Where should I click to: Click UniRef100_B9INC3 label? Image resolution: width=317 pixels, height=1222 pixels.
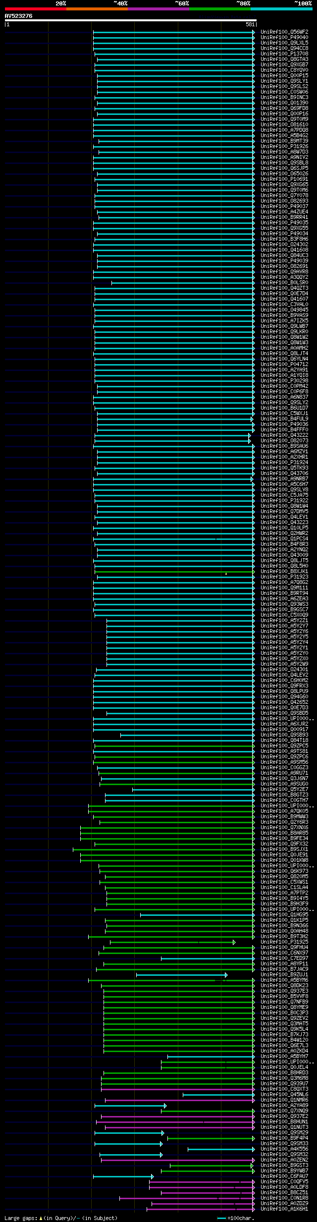coord(284,97)
